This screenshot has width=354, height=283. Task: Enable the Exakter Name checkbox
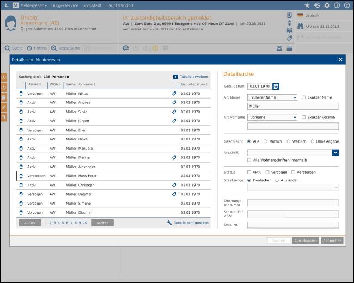(304, 97)
